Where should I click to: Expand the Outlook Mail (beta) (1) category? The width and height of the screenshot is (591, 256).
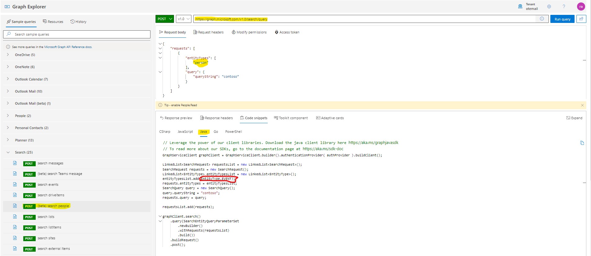[8, 103]
